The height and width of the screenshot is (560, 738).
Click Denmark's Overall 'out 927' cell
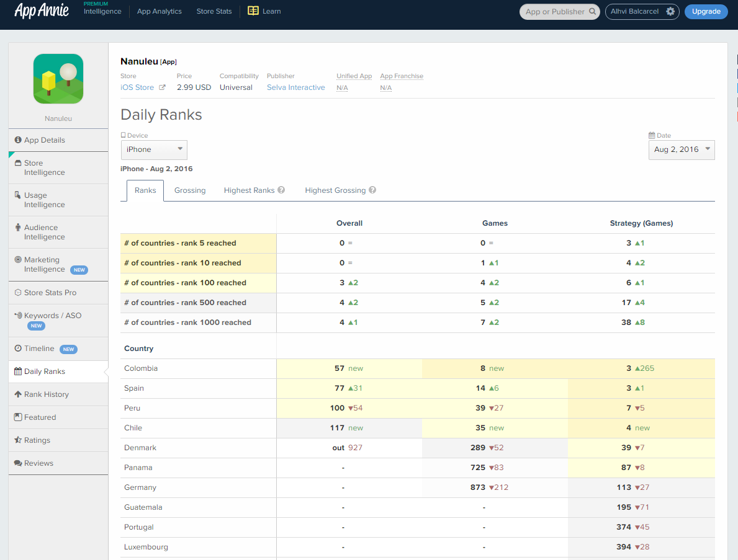coord(349,448)
